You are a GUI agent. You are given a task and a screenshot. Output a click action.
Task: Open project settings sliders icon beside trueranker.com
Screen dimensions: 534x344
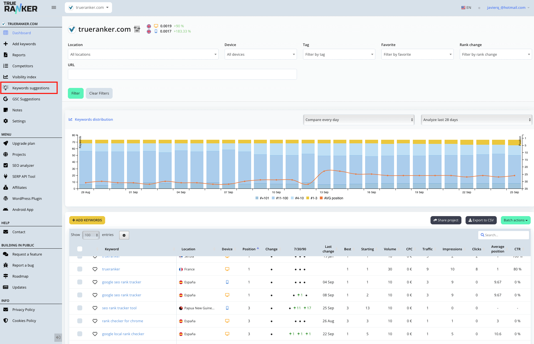(x=137, y=29)
